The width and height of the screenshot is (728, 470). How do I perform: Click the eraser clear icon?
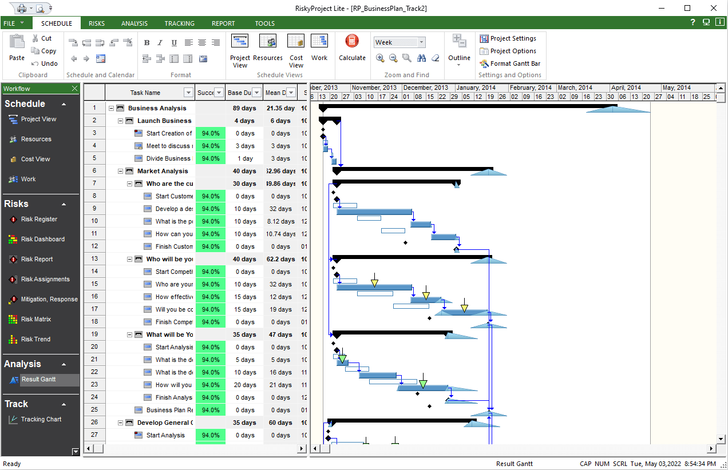point(435,58)
